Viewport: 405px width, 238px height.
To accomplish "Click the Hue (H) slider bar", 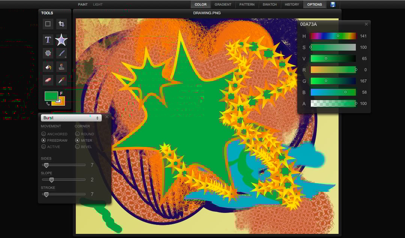I will (x=333, y=36).
